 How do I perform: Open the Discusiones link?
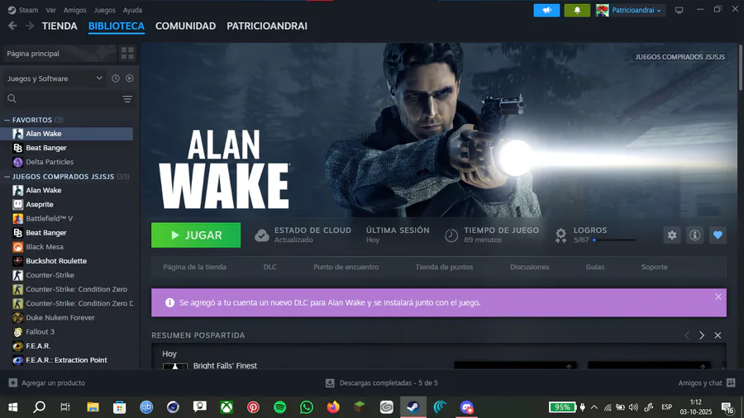[x=530, y=267]
